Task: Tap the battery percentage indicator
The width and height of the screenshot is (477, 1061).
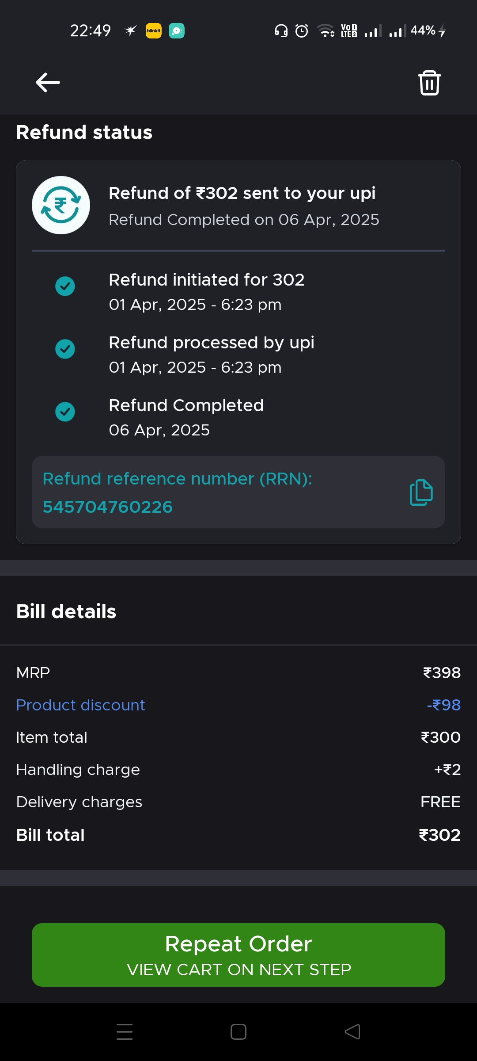Action: (423, 31)
